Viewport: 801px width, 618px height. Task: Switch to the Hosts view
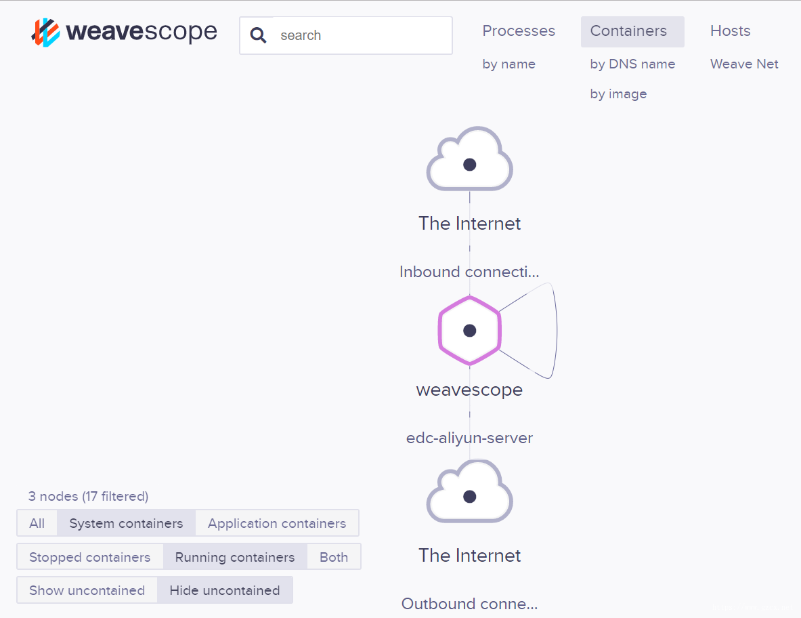730,31
